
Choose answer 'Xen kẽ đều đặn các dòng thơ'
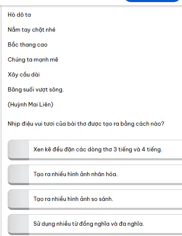coord(95,150)
